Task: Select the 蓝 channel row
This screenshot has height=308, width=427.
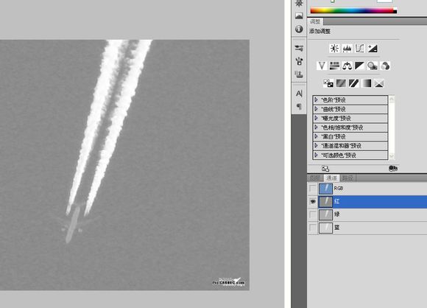Action: pyautogui.click(x=367, y=228)
